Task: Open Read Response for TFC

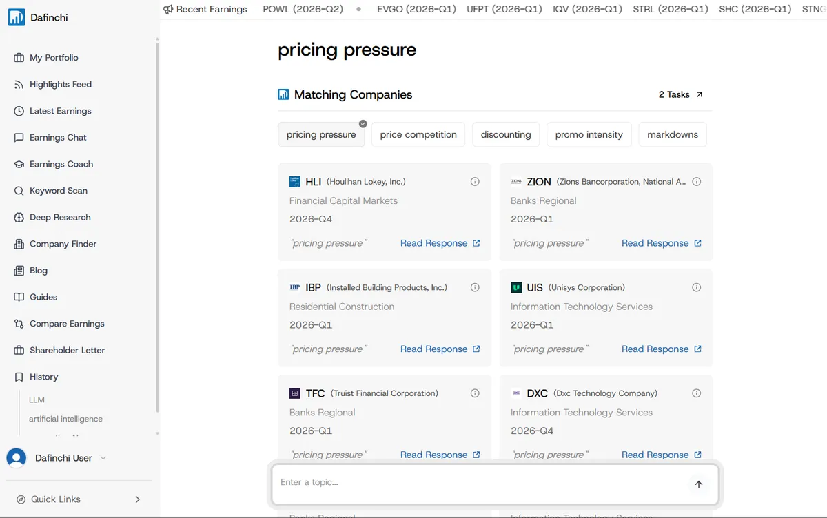Action: pos(440,455)
